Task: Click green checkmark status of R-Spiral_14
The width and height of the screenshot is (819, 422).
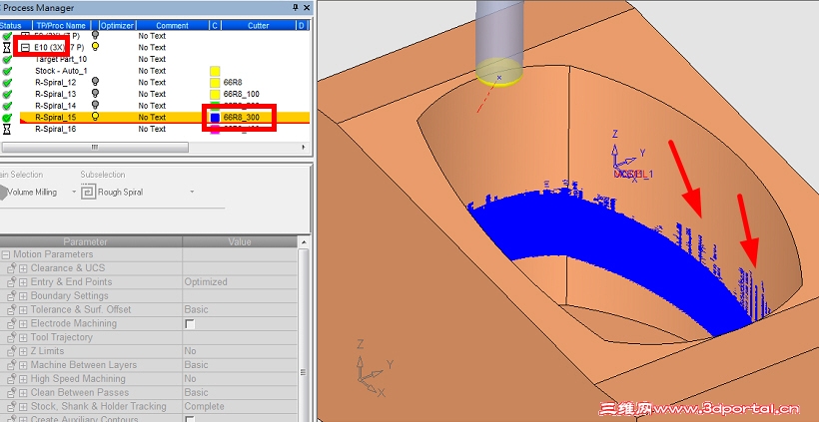Action: coord(7,106)
